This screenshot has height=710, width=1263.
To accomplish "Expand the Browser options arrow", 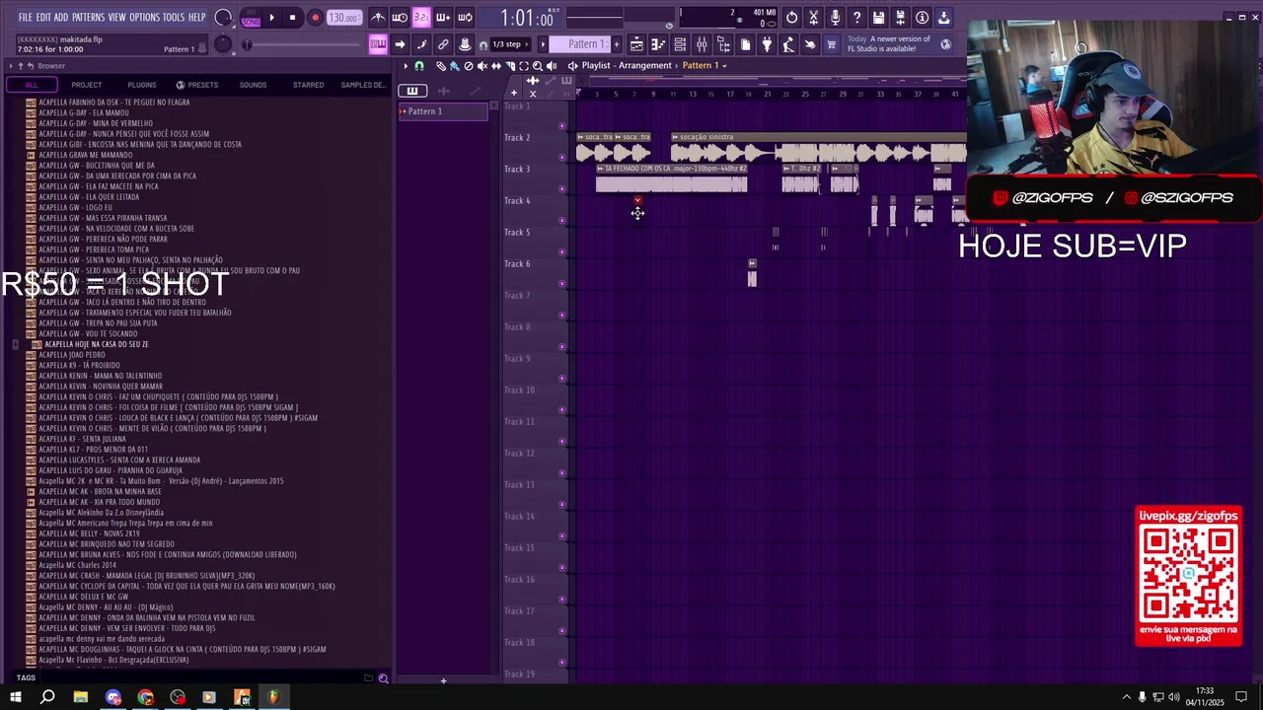I will (10, 66).
